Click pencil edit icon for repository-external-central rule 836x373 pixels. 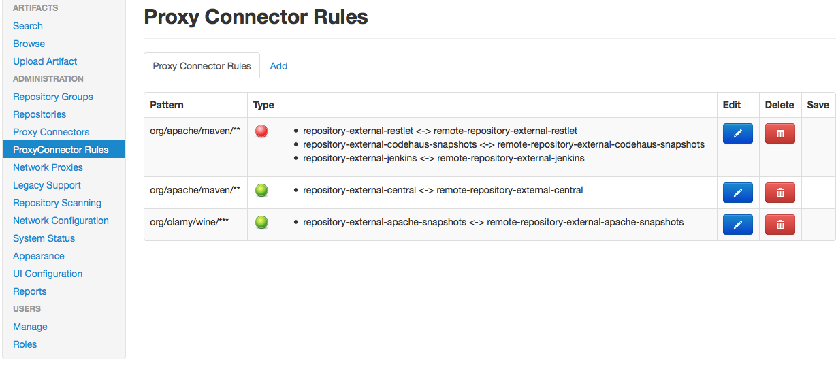coord(737,193)
